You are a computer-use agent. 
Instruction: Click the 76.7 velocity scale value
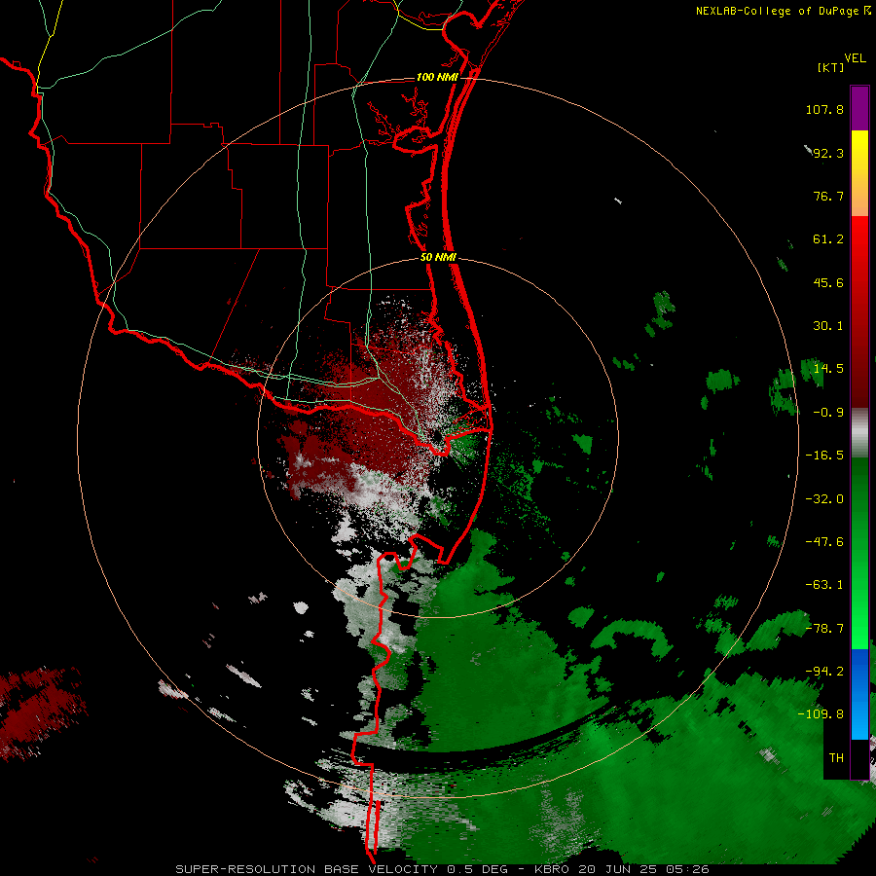point(828,196)
